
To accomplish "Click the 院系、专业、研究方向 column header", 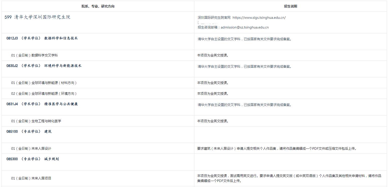I will coord(98,6).
